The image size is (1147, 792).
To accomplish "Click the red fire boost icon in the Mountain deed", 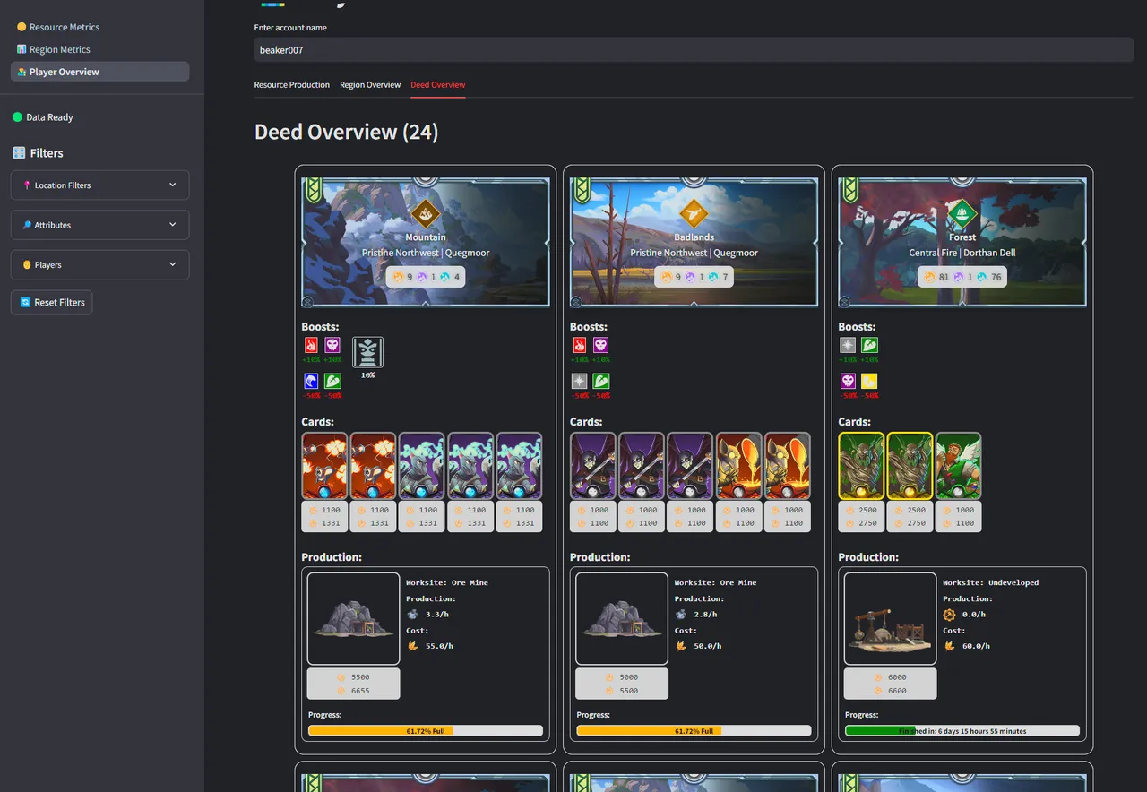I will point(311,345).
